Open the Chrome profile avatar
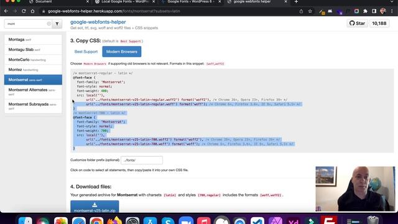Image resolution: width=398 pixels, height=224 pixels. (x=383, y=11)
